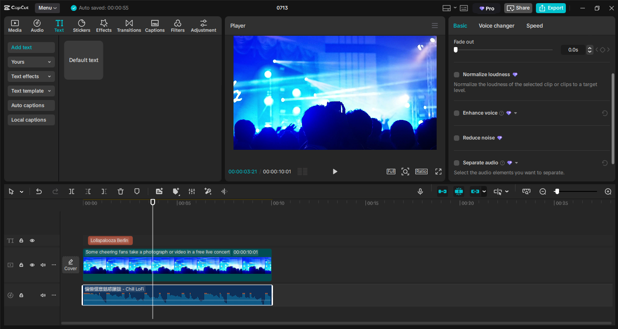Open the Menu dropdown at the top left
Screen dimensions: 618x329
point(47,8)
